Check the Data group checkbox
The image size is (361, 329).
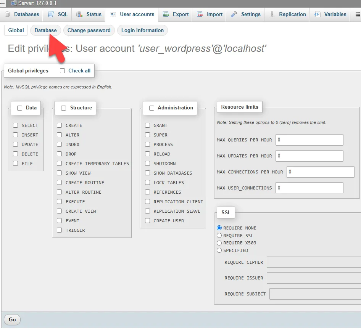point(20,108)
